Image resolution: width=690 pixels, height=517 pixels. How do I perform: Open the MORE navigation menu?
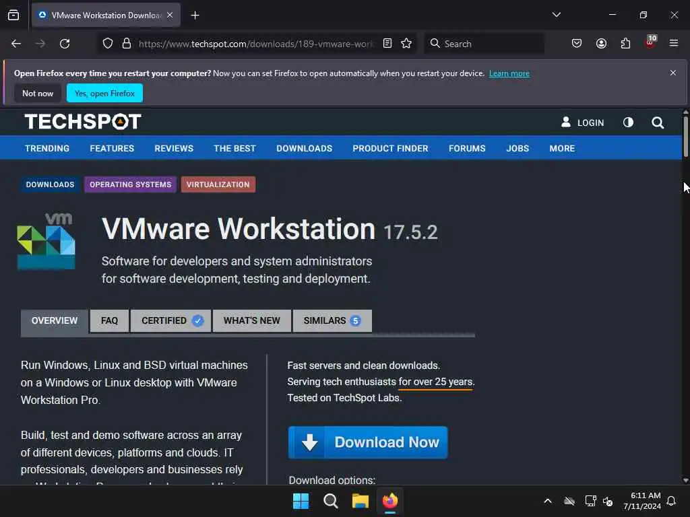pyautogui.click(x=562, y=149)
